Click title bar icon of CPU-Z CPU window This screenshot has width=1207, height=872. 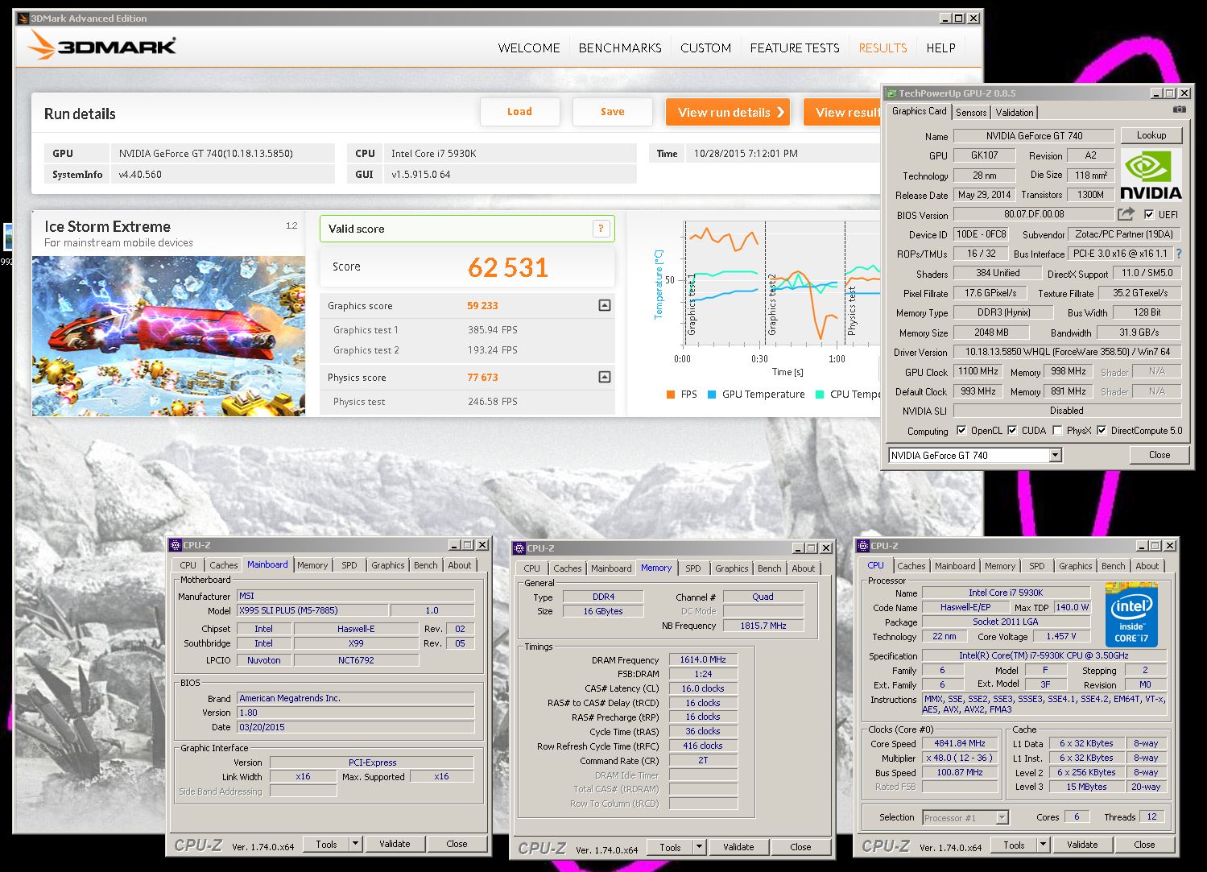863,546
